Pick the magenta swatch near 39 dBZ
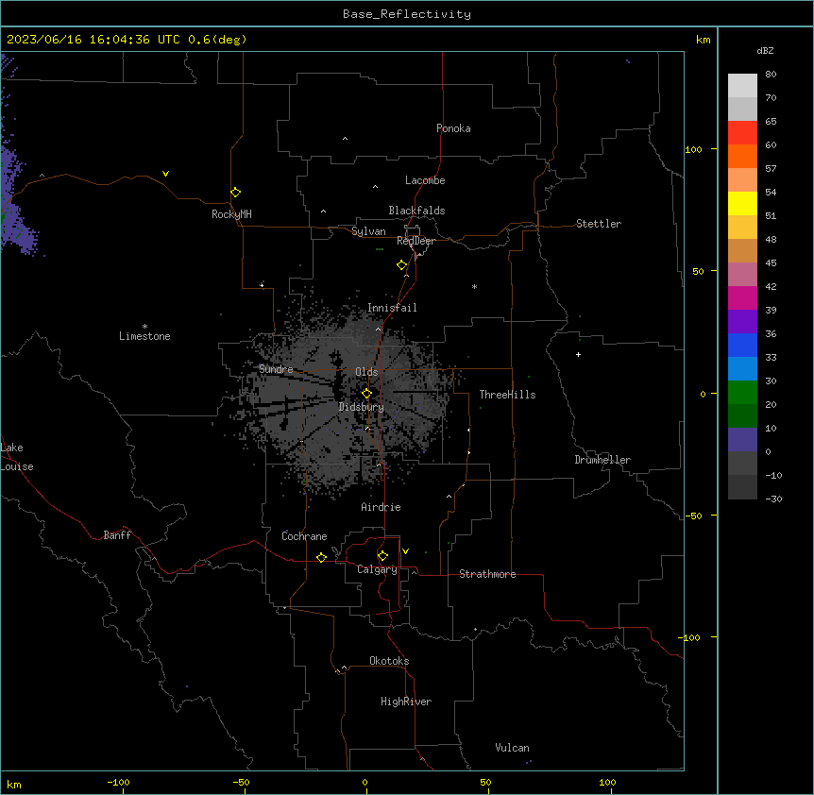 coord(742,297)
